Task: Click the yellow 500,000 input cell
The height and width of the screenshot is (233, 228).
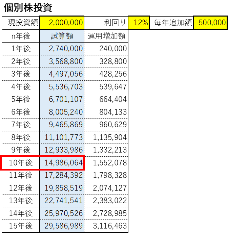Action: [210, 23]
